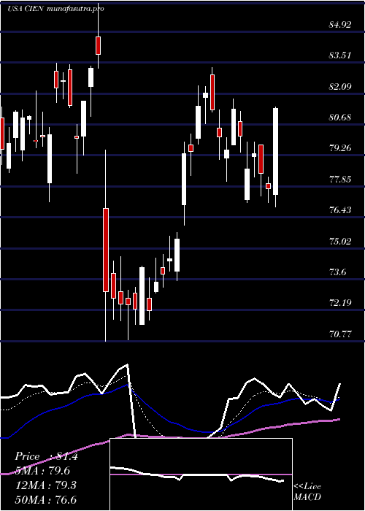Click the '12MA : 79.3' readout
365x511 pixels.
45,485
